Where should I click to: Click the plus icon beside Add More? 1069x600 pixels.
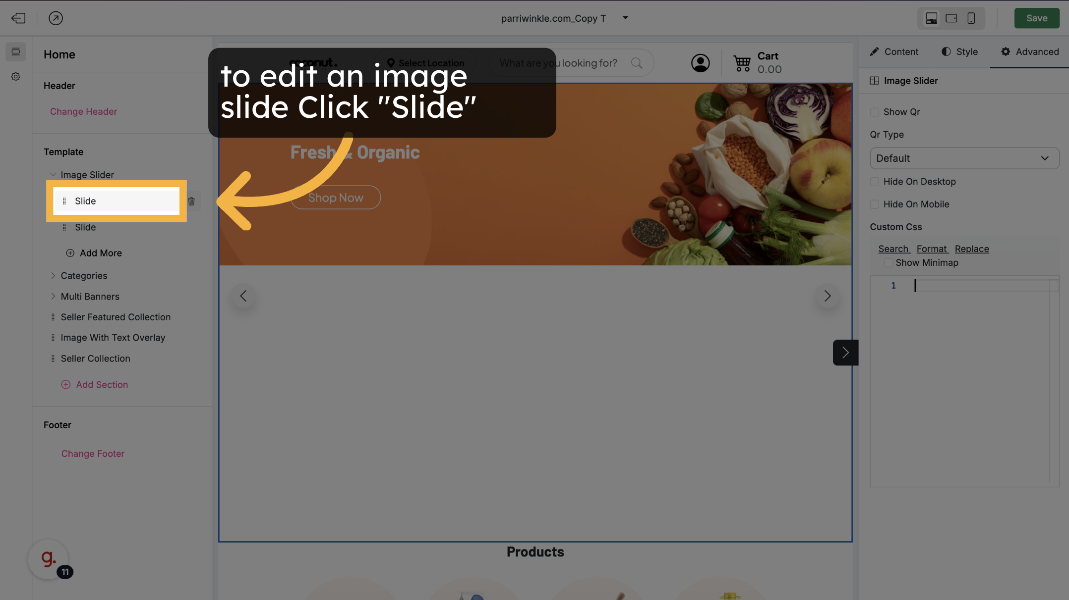[x=70, y=253]
